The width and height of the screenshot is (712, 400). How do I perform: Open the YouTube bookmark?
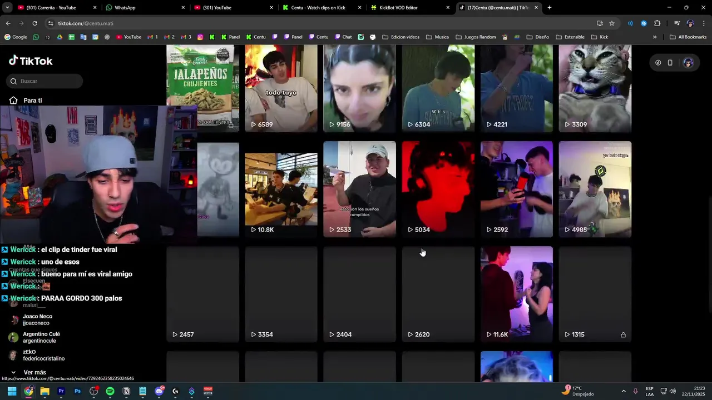pos(128,37)
